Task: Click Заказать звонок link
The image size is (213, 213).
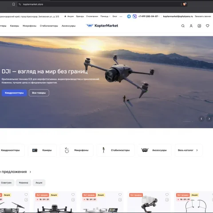Action: [203, 16]
